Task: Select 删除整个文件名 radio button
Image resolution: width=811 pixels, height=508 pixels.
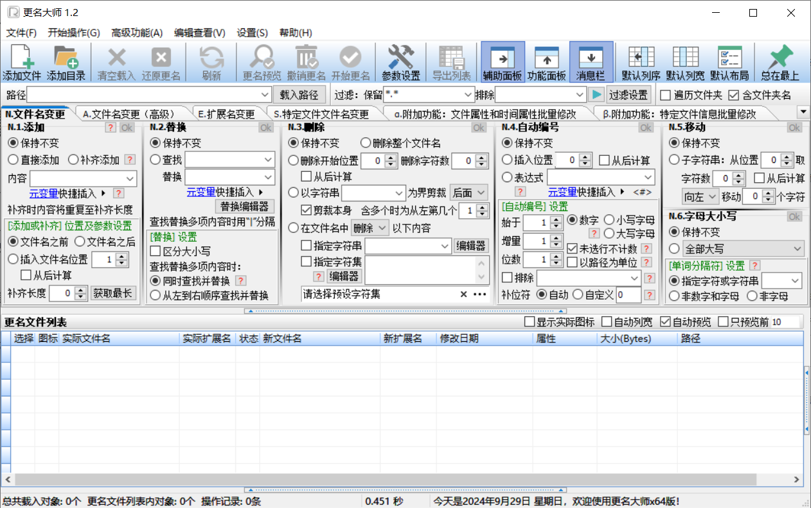Action: [x=365, y=143]
